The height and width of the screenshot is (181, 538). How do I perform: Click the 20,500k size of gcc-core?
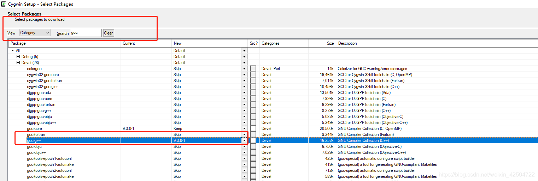pos(327,129)
